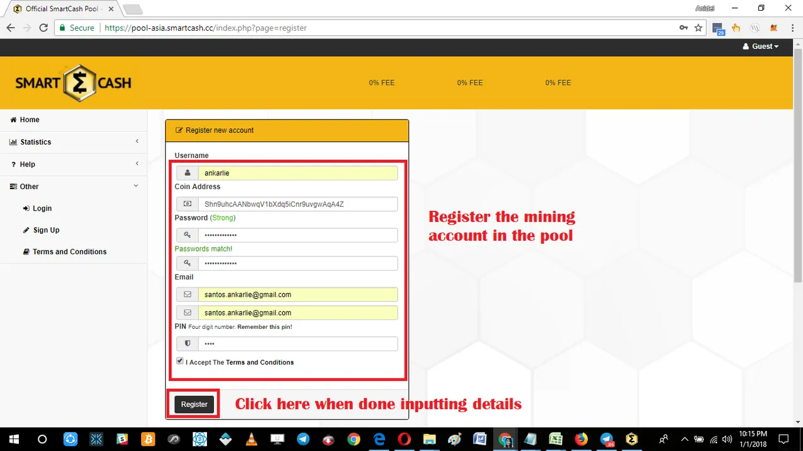Open Telegram from the taskbar

click(x=302, y=439)
